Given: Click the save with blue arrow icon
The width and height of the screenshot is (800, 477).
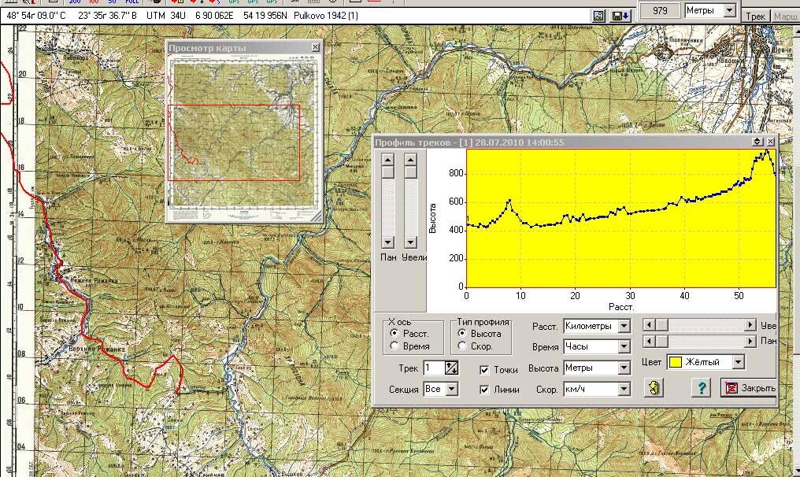Looking at the screenshot, I should tap(620, 15).
